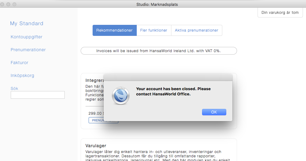Minimize the Studio: Marknadsplats window
This screenshot has height=161, width=306.
(8, 4)
